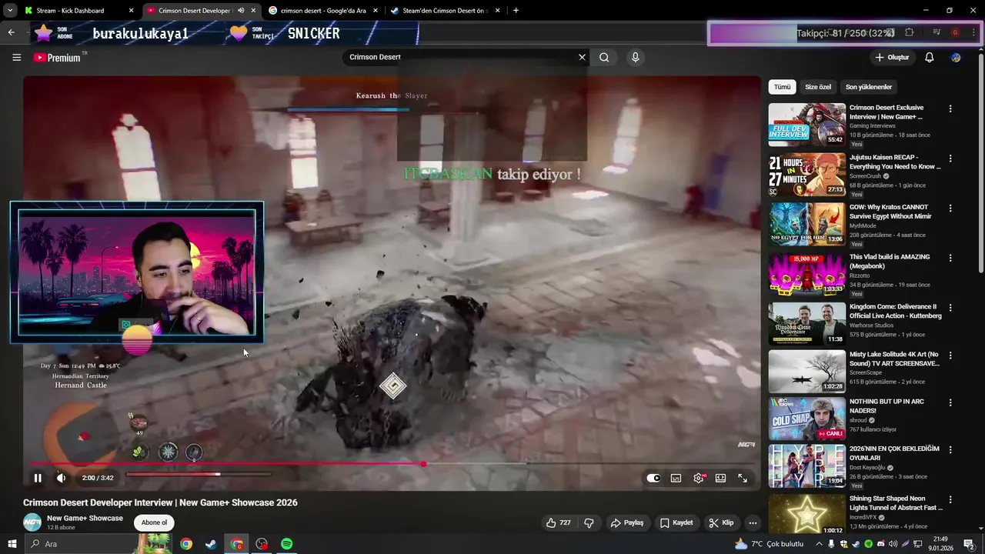Viewport: 985px width, 554px height.
Task: Enter fullscreen mode on the video
Action: [743, 478]
